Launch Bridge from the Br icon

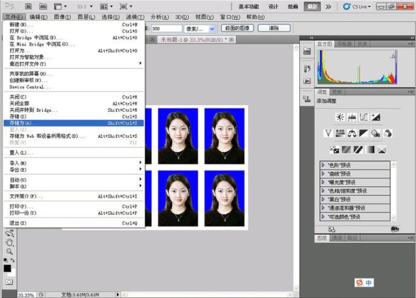click(x=27, y=6)
